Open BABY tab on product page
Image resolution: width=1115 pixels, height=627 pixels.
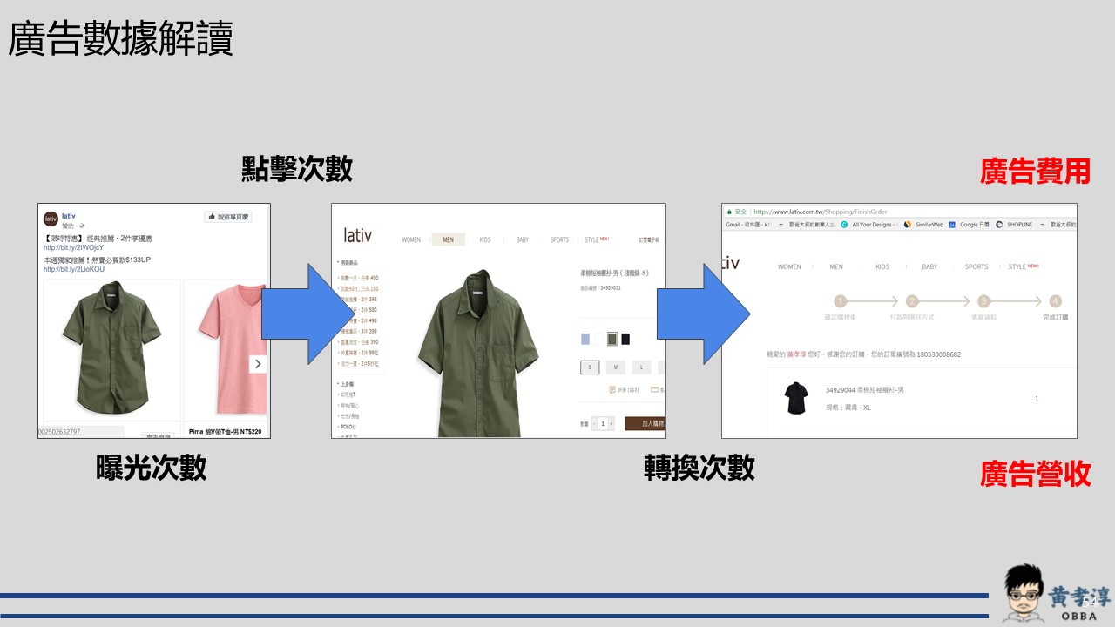coord(522,239)
